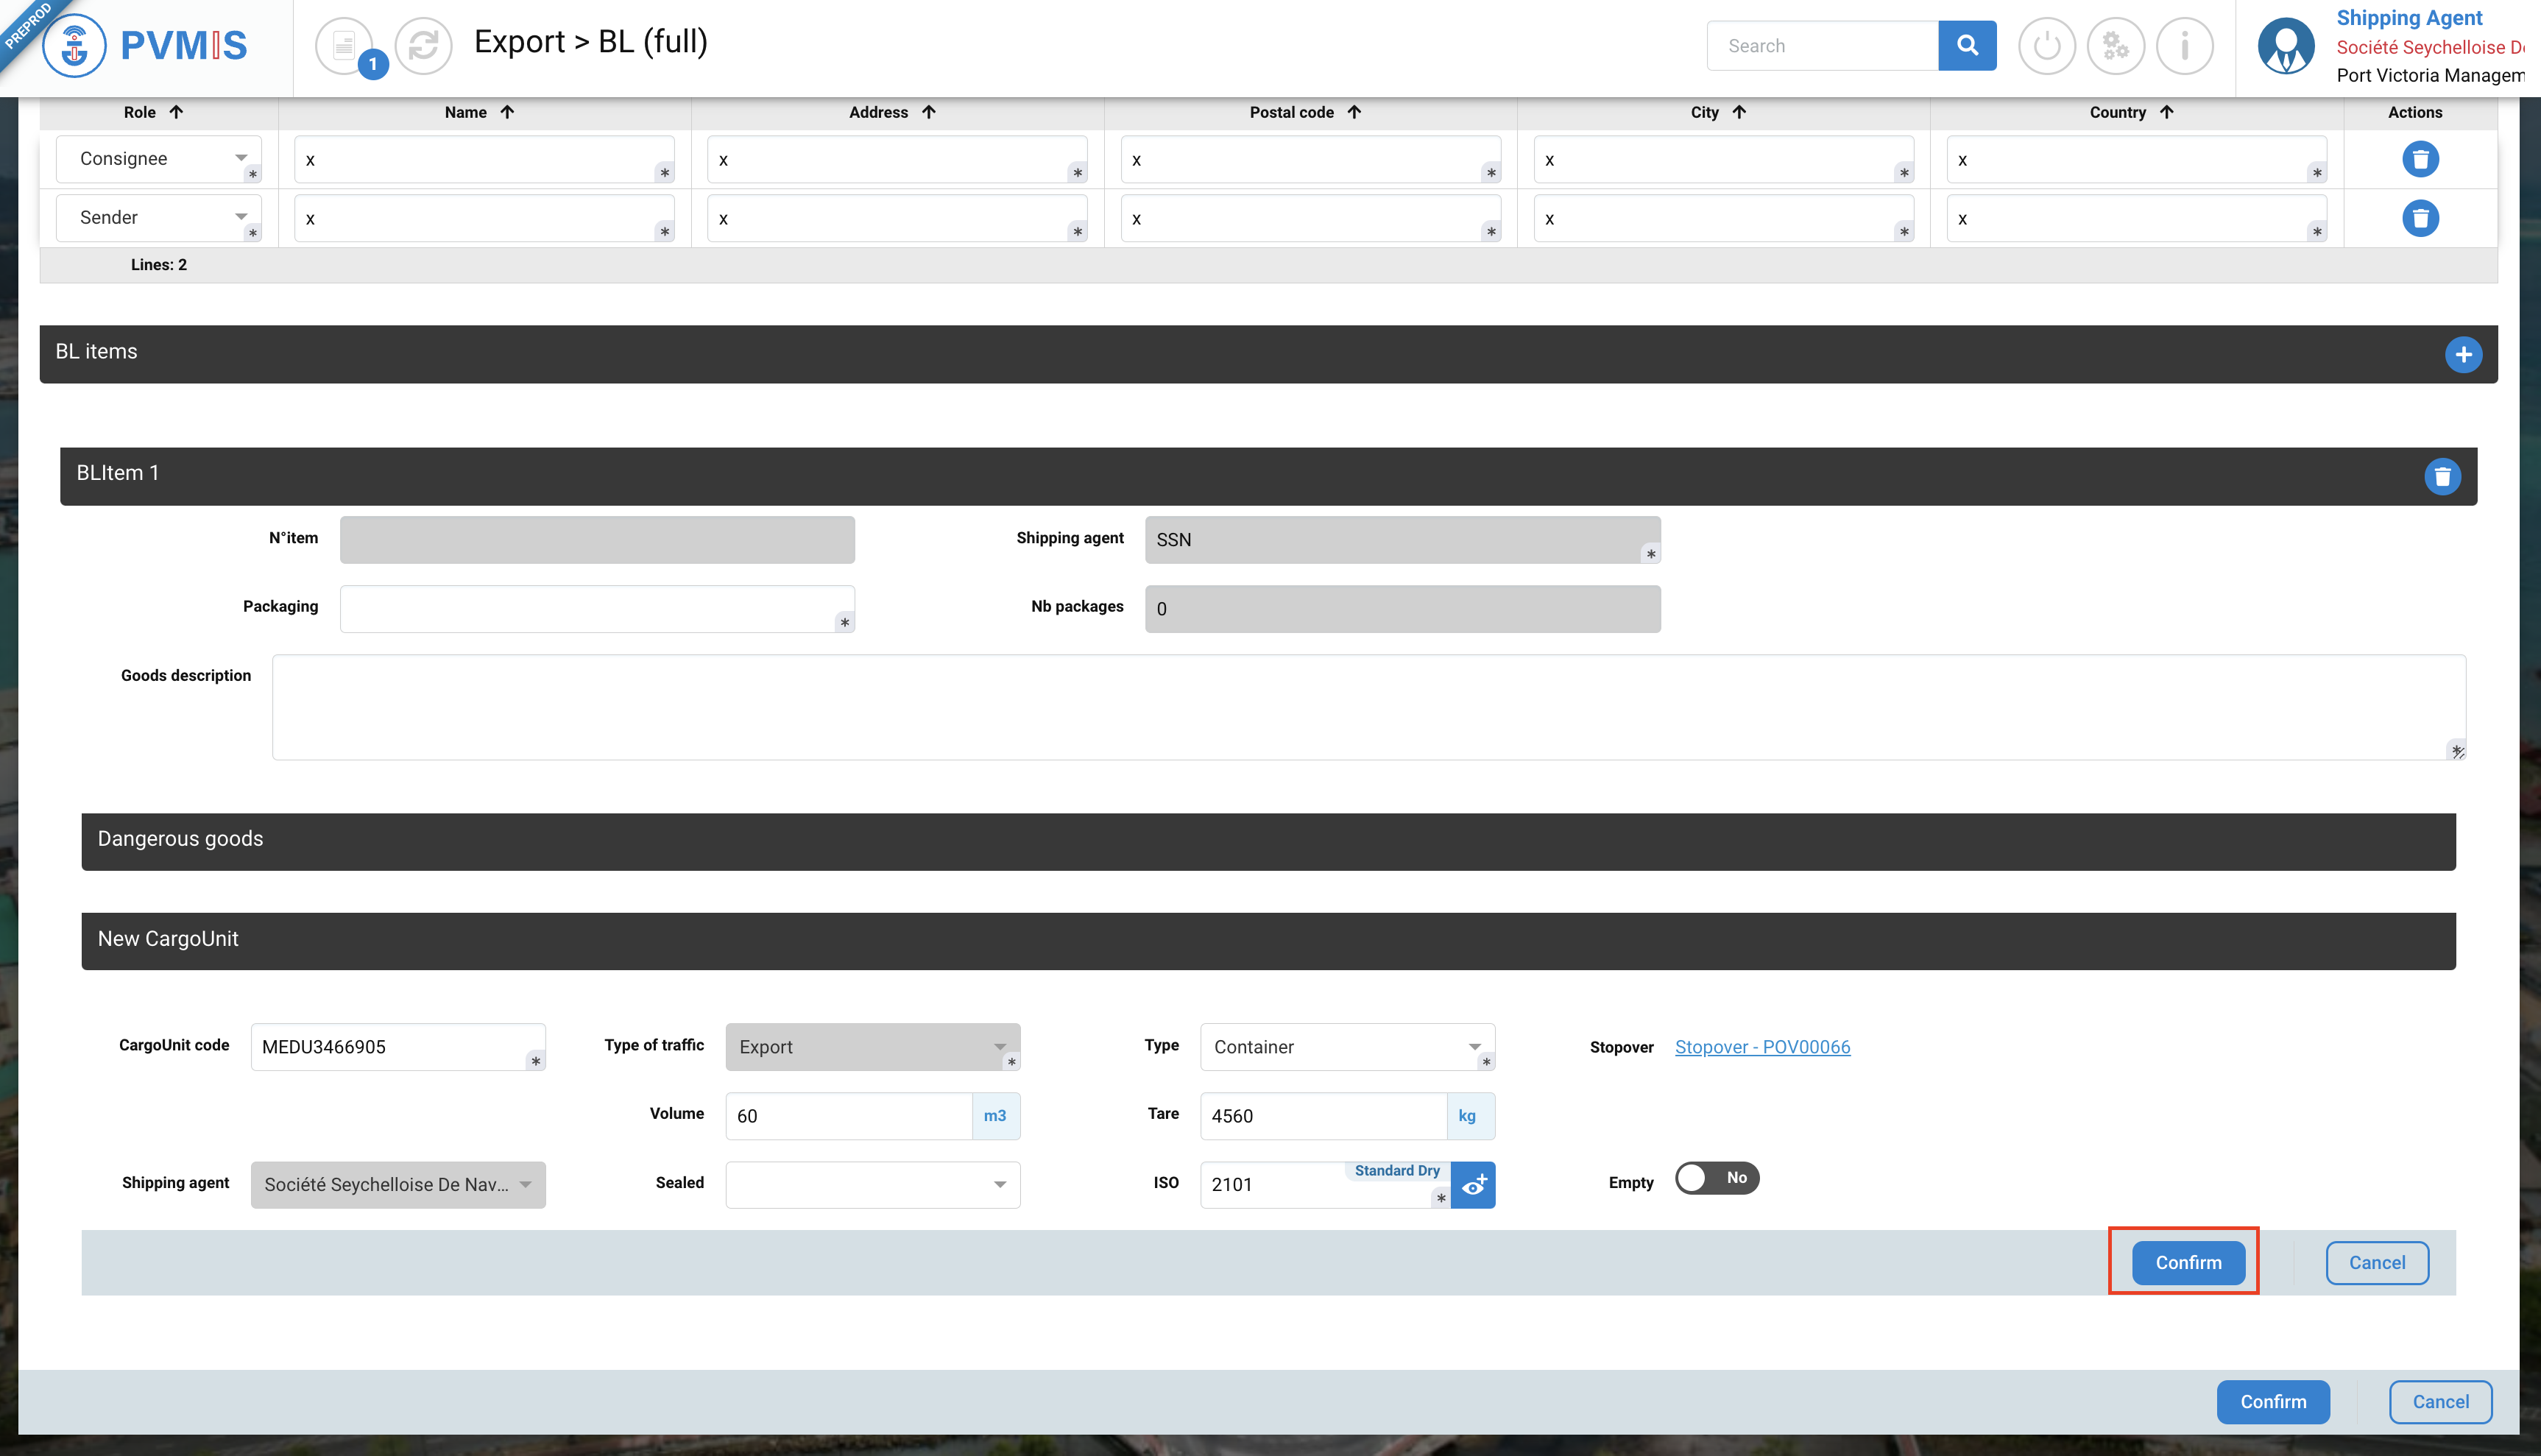Expand the Type dropdown showing Container
Viewport: 2541px width, 1456px height.
(1346, 1047)
